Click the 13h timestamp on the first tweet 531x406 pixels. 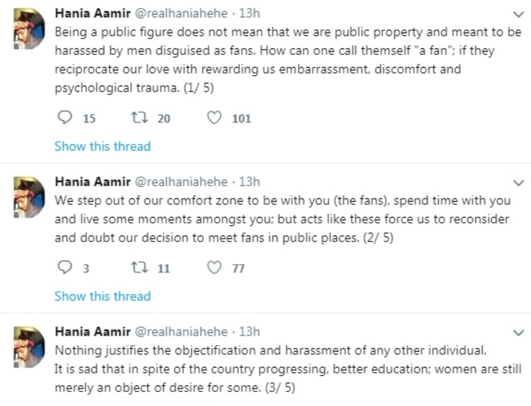tap(249, 14)
